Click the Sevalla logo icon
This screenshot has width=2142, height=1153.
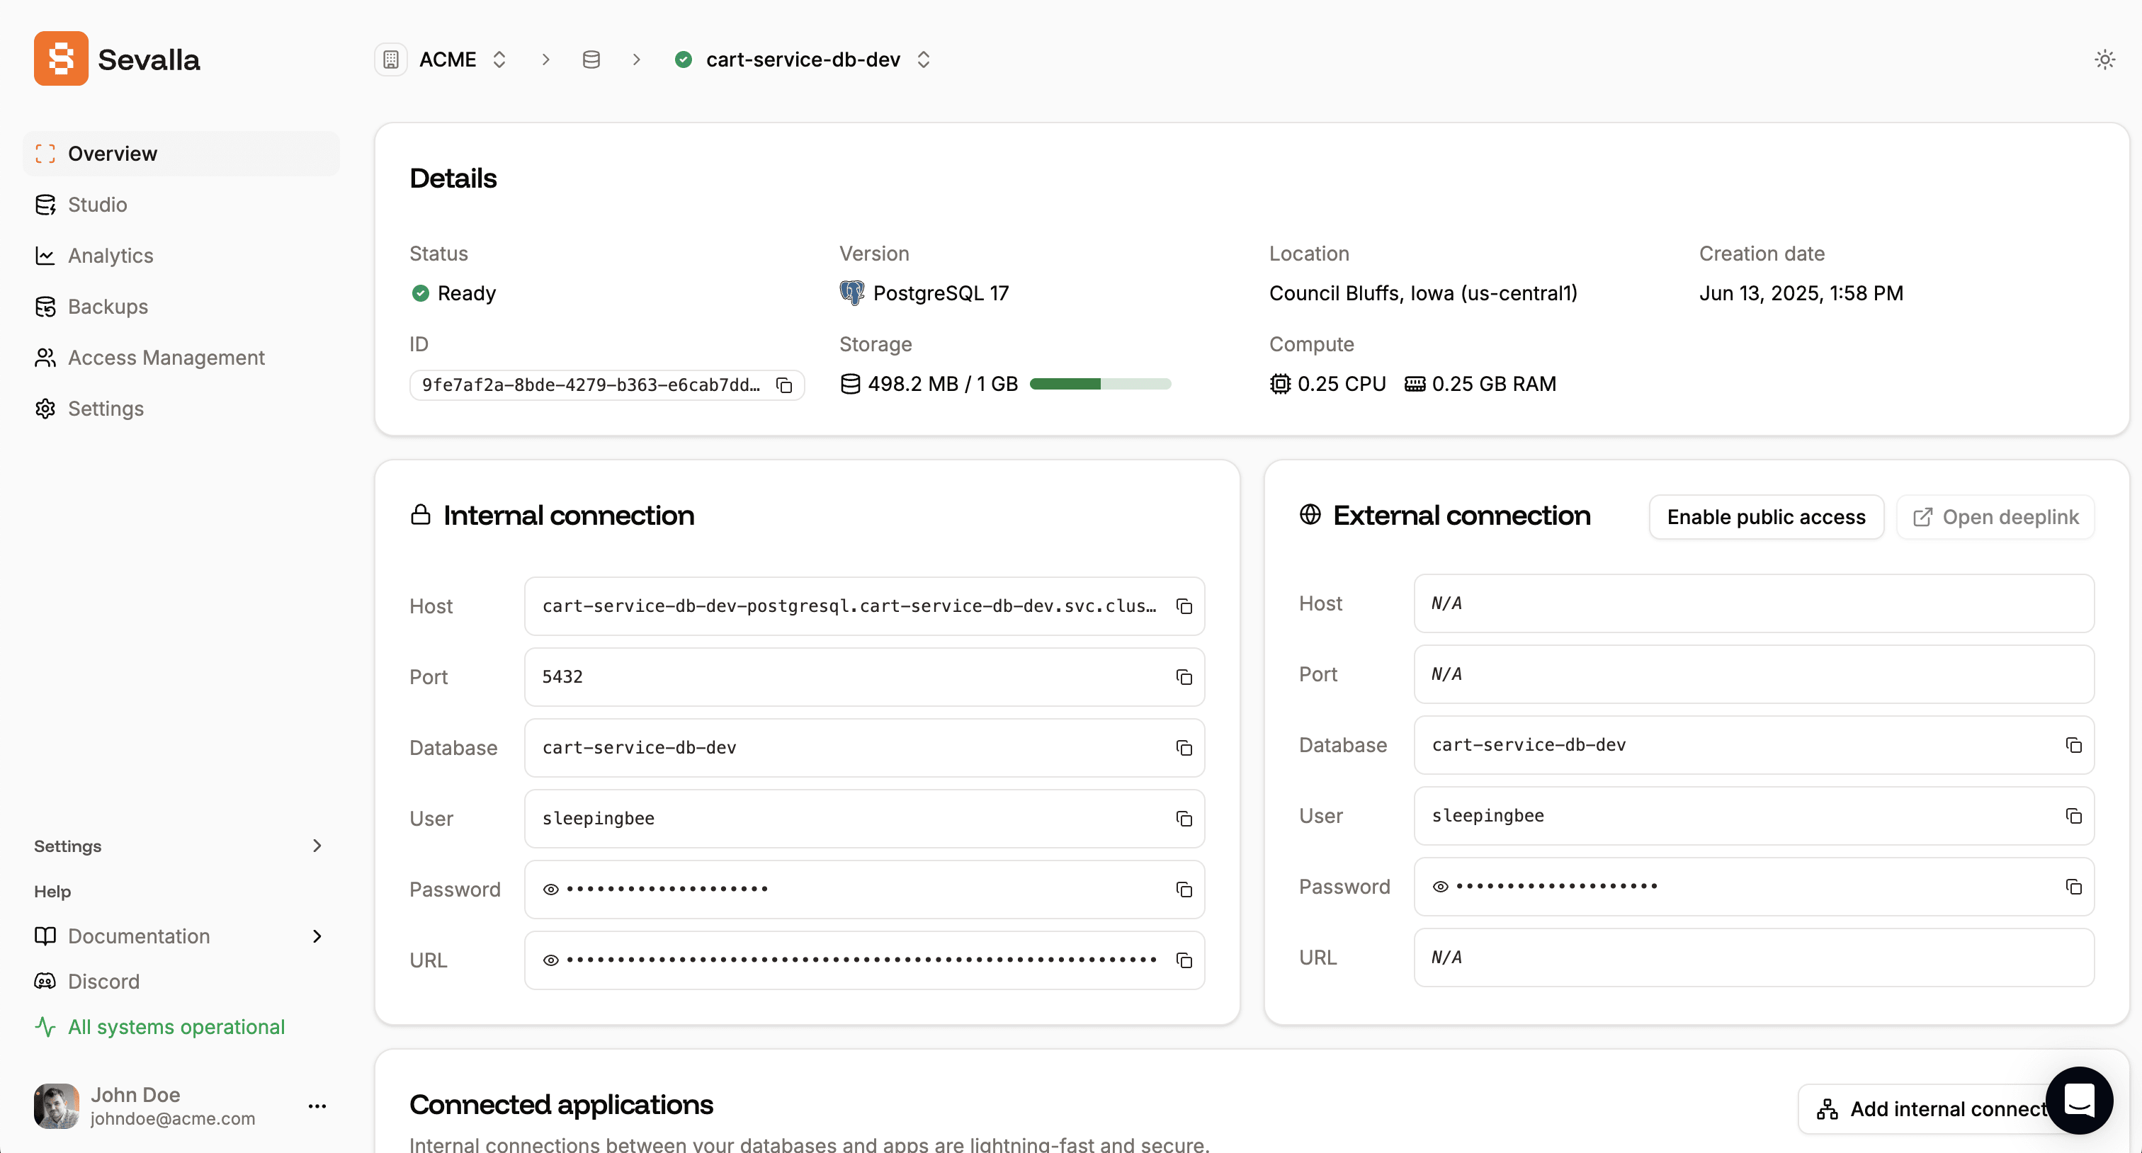(x=61, y=59)
